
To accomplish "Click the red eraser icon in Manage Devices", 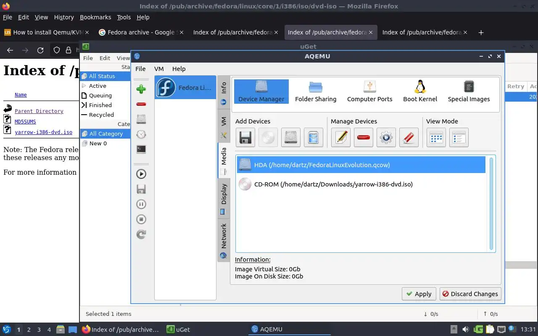I will pos(409,137).
